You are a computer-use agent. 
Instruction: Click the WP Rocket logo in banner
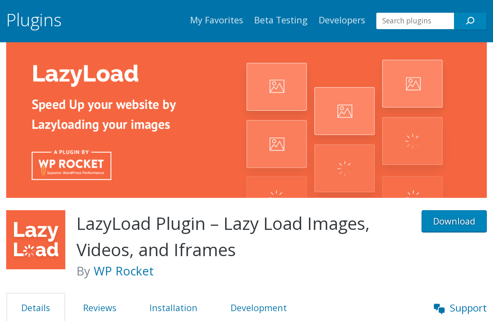(x=71, y=165)
